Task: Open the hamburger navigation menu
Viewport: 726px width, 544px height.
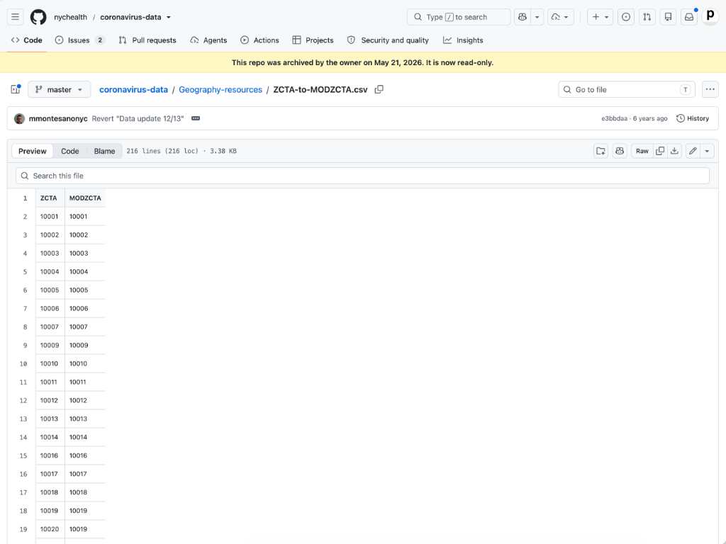Action: click(16, 17)
